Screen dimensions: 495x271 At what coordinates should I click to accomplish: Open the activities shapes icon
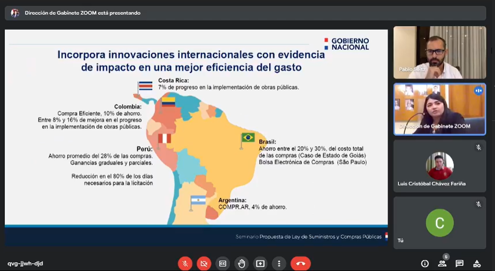point(477,264)
